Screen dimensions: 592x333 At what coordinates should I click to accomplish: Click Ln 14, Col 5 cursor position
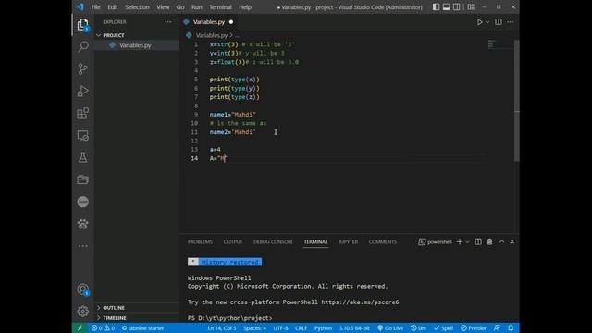pyautogui.click(x=222, y=328)
